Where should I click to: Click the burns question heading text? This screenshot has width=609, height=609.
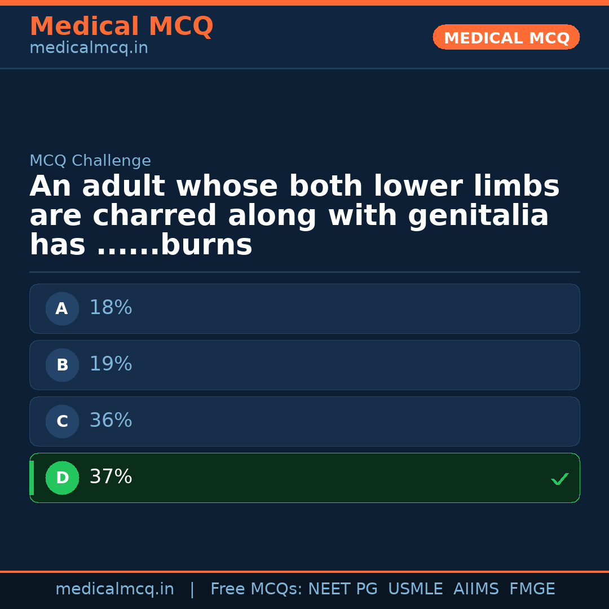[x=294, y=216]
